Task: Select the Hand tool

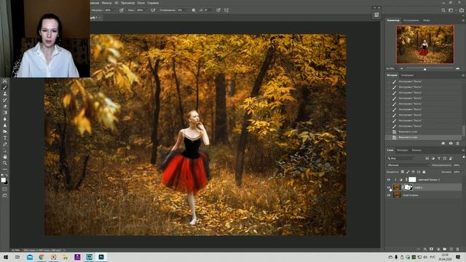Action: (5, 156)
